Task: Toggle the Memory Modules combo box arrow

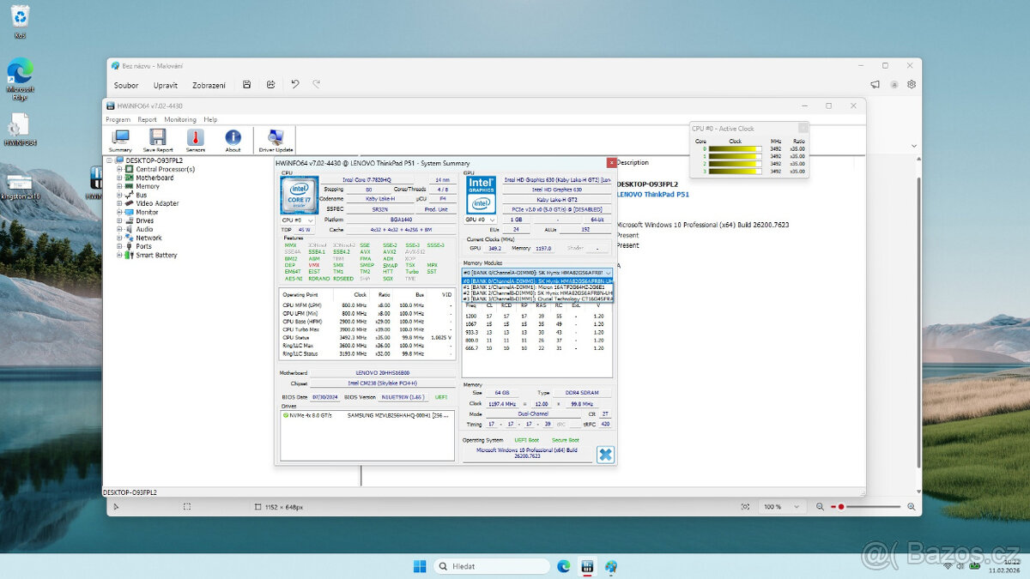Action: 608,272
